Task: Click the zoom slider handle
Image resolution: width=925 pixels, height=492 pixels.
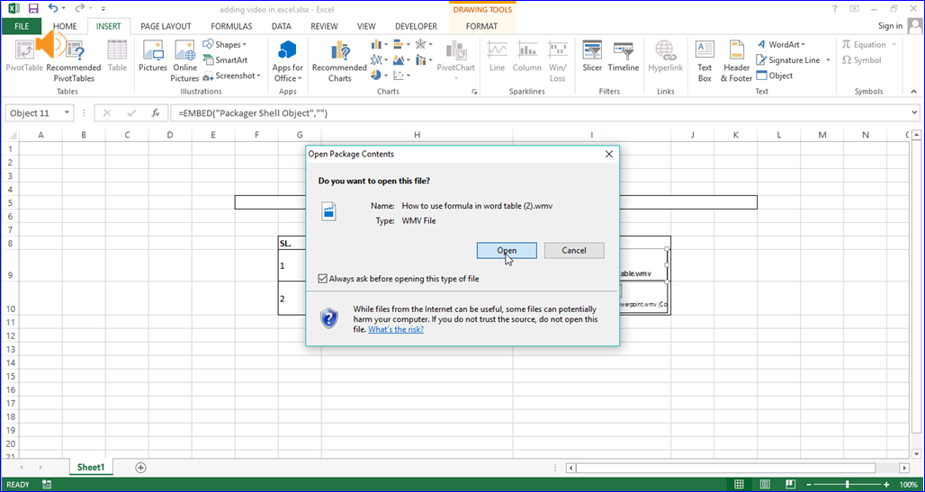Action: tap(847, 484)
